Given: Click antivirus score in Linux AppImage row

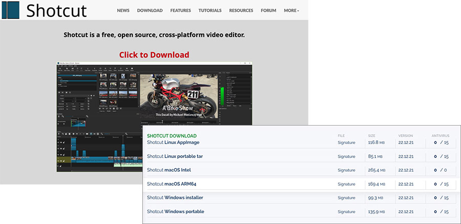Looking at the screenshot, I should point(441,142).
